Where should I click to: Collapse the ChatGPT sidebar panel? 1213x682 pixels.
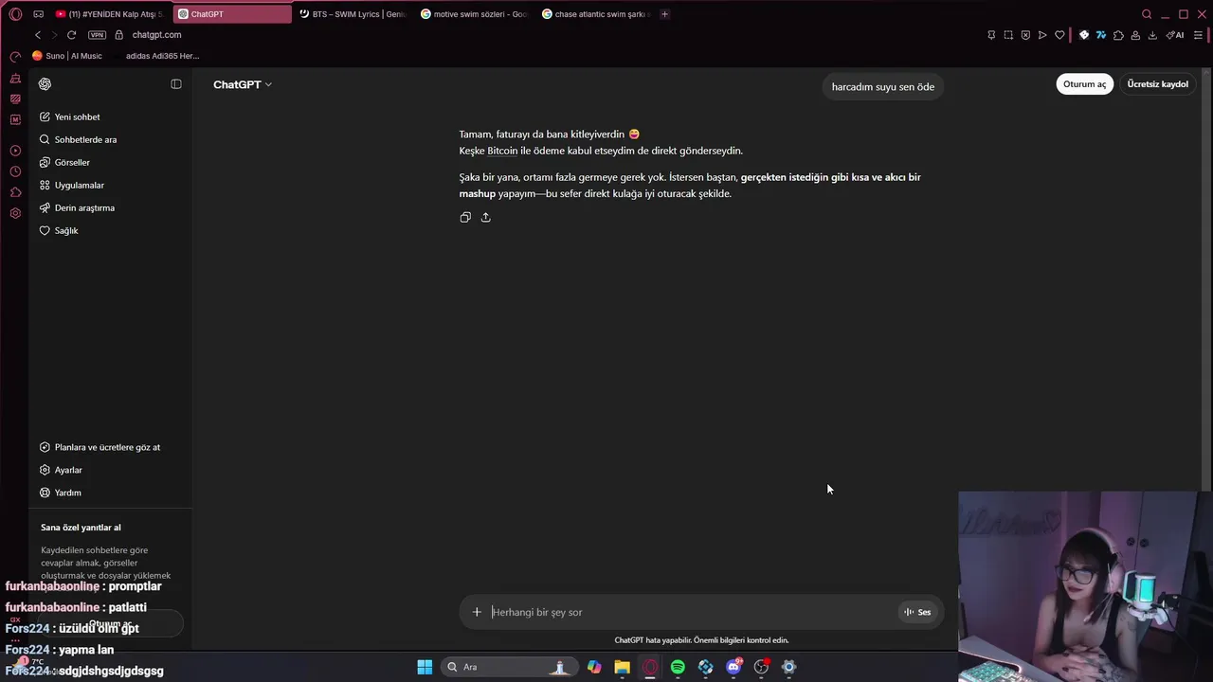(x=176, y=84)
